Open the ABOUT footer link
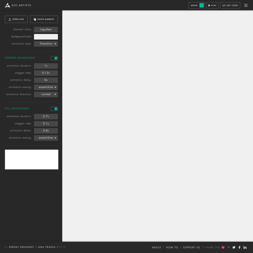The width and height of the screenshot is (253, 253). point(156,247)
